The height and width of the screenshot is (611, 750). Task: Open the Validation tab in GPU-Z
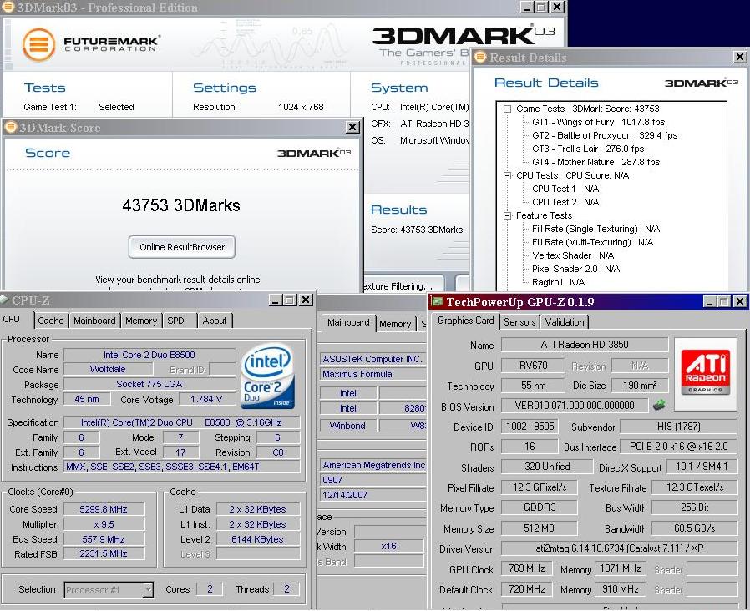[x=565, y=322]
